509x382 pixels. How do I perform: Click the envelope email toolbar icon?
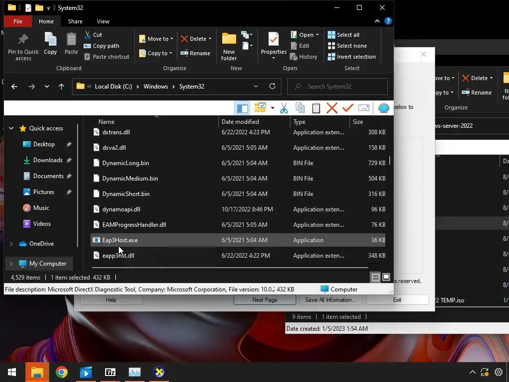click(x=363, y=108)
